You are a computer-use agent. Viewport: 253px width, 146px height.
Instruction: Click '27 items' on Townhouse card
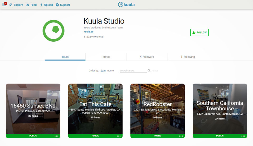point(220,119)
